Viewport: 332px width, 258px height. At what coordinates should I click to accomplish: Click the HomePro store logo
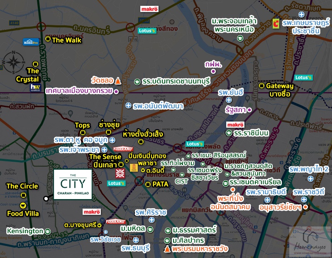coord(31,42)
